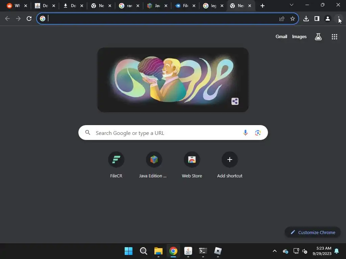This screenshot has width=346, height=259.
Task: Open the terminal from the taskbar
Action: tap(203, 251)
